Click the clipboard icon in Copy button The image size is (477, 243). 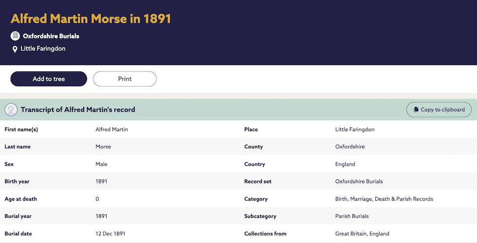(x=416, y=110)
